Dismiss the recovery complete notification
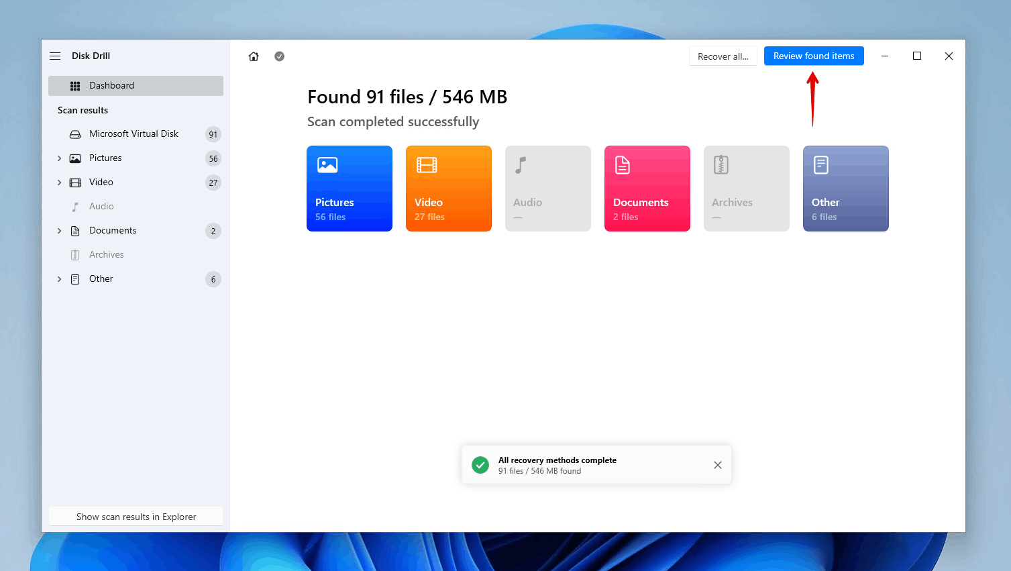 [717, 465]
